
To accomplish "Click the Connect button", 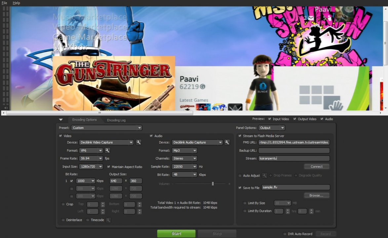I will pyautogui.click(x=317, y=167).
